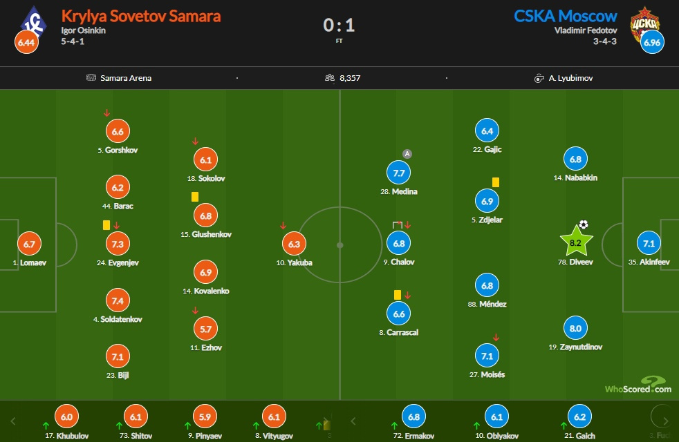The image size is (679, 442).
Task: Select goalkeeper Akinfeev's 7.1 rating circle
Action: click(649, 244)
